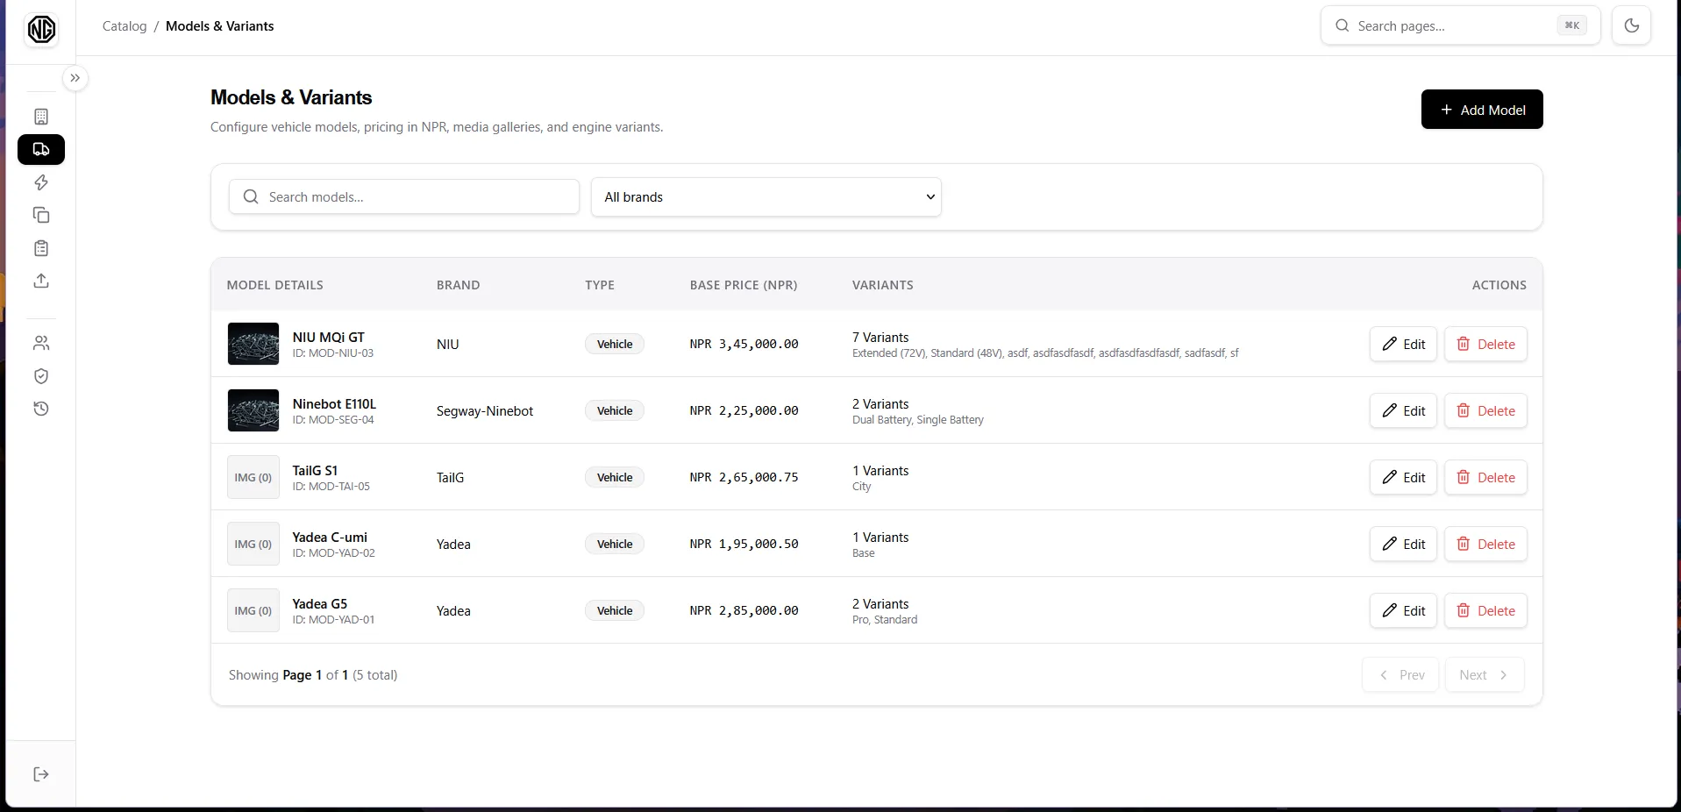Open the building icon page in sidebar
1681x812 pixels.
[x=41, y=117]
